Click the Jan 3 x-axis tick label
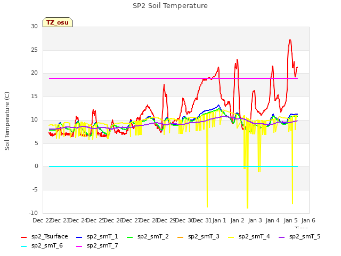Image resolution: width=341 pixels, height=256 pixels. 255,220
